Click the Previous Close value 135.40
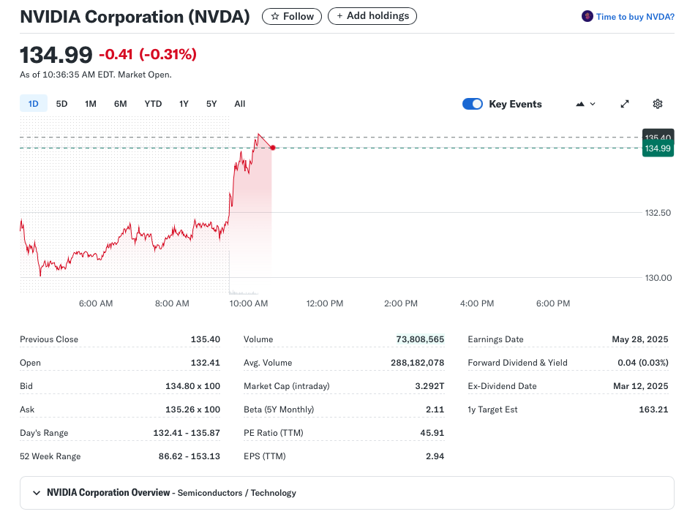This screenshot has height=517, width=687. (206, 339)
